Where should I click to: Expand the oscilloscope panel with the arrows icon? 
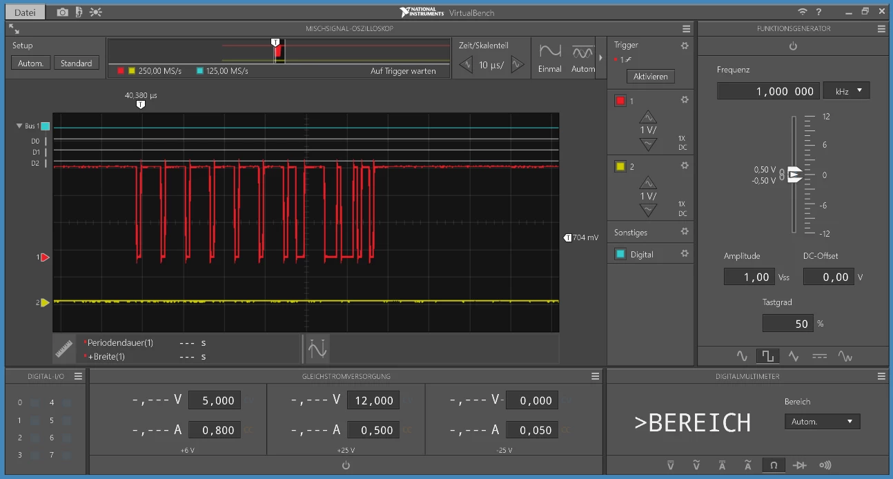click(14, 29)
